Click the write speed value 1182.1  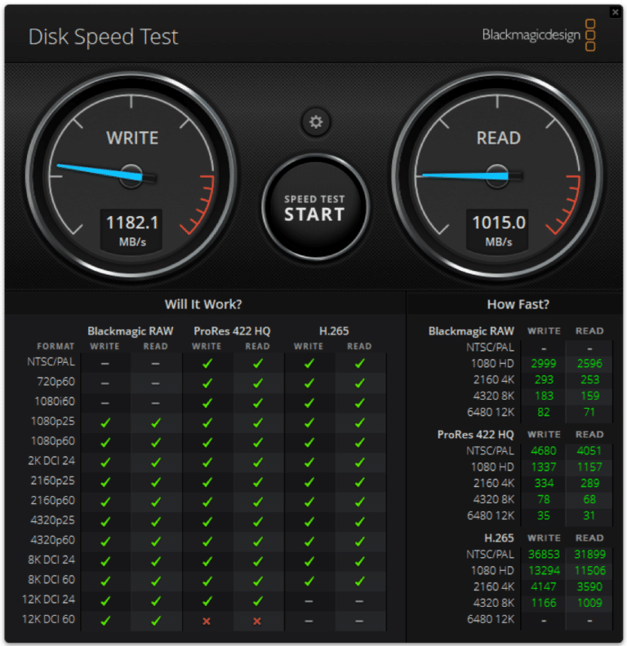(x=132, y=223)
